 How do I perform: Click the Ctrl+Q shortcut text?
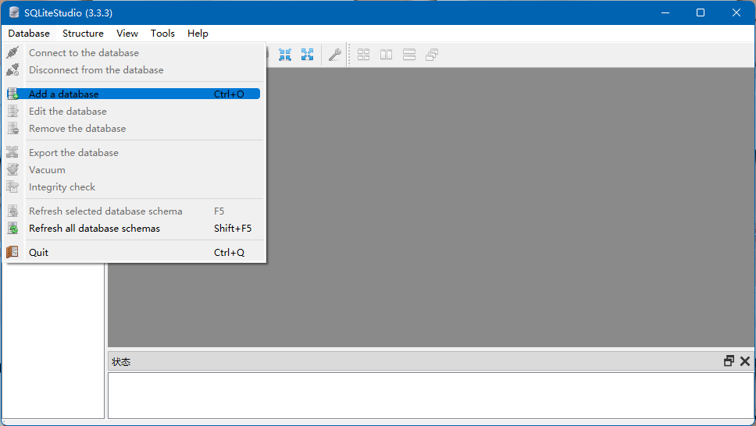pyautogui.click(x=229, y=252)
